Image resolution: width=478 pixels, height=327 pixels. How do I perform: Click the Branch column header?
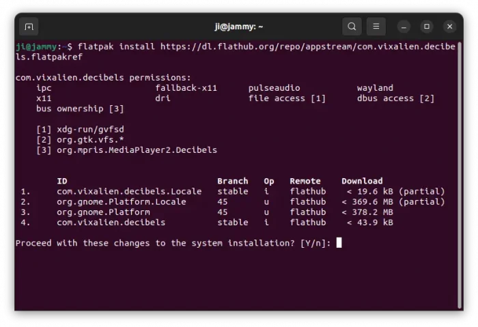233,181
